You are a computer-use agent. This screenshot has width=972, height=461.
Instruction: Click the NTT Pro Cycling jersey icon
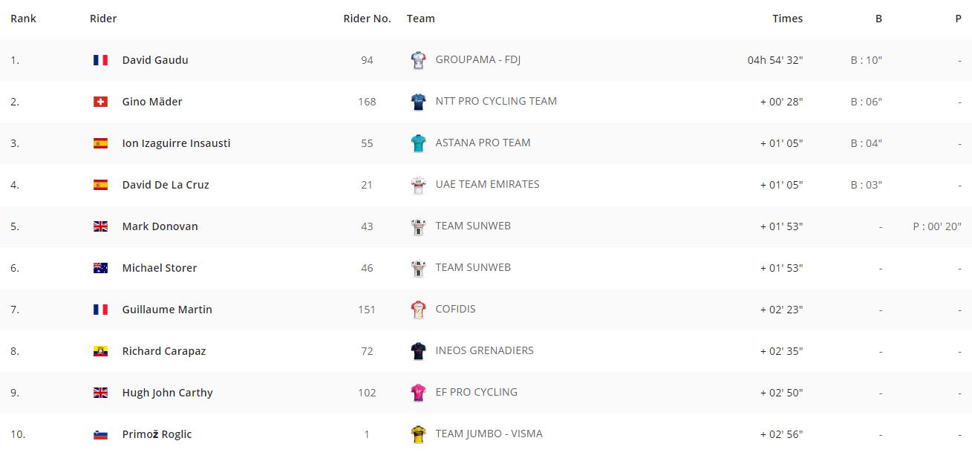pyautogui.click(x=419, y=102)
